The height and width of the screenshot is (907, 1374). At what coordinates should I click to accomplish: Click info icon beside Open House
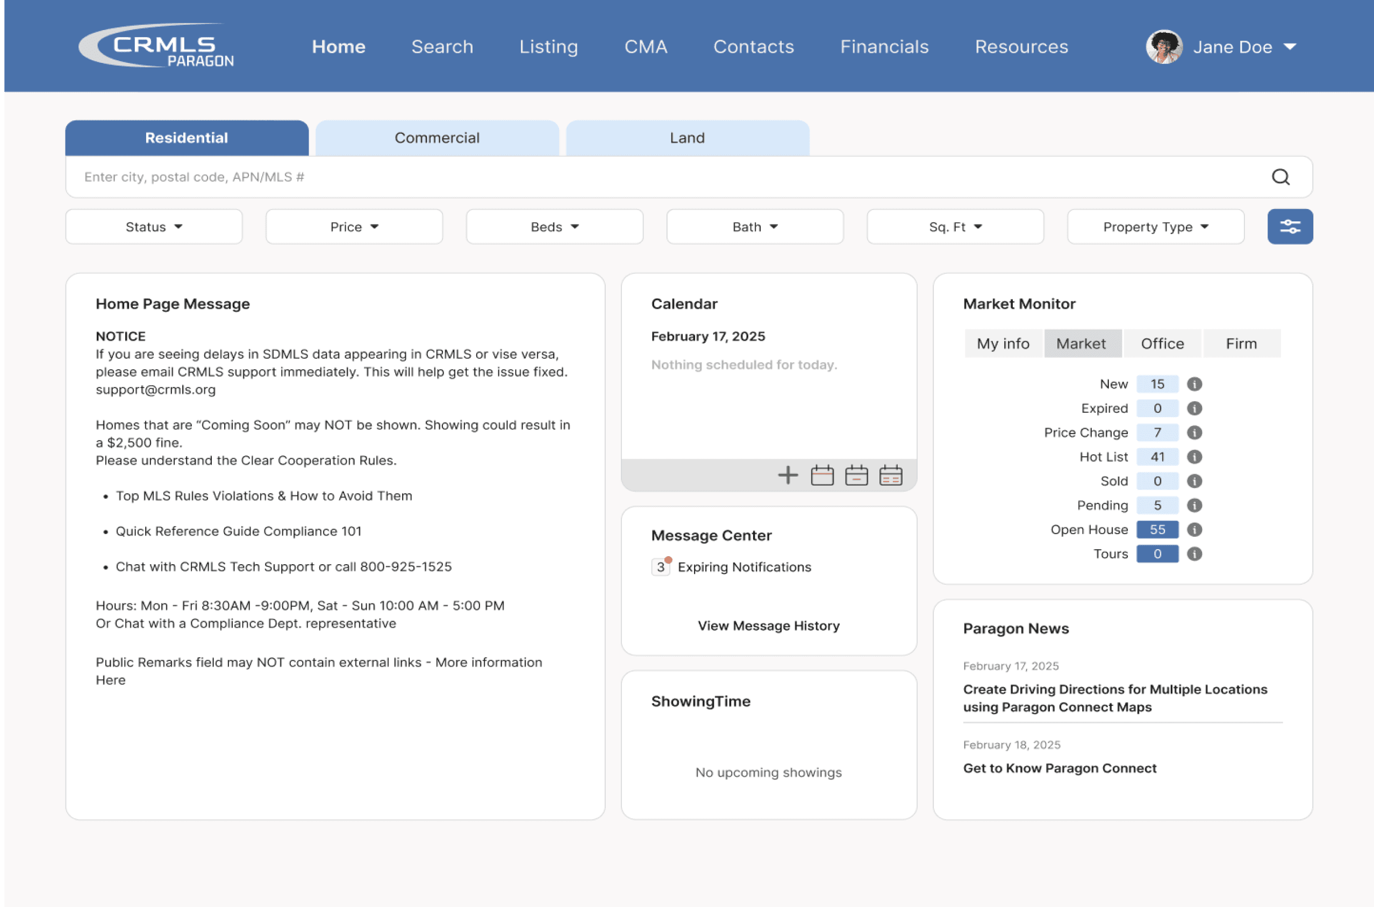[x=1194, y=530]
